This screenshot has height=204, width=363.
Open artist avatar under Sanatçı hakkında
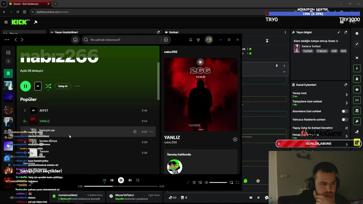pos(174,167)
